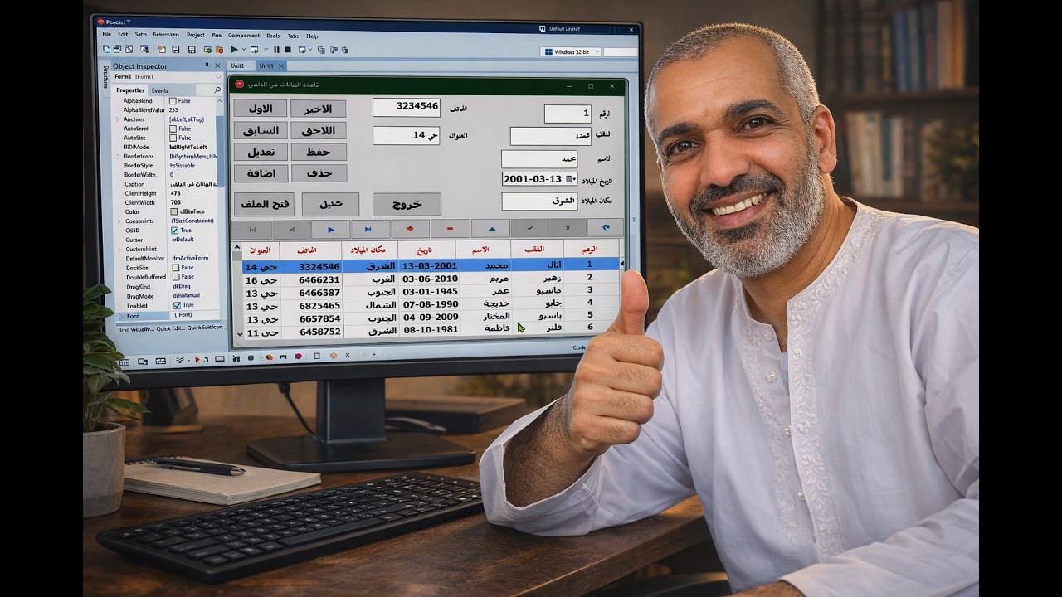Go to first record in the navigator bar

[x=251, y=229]
